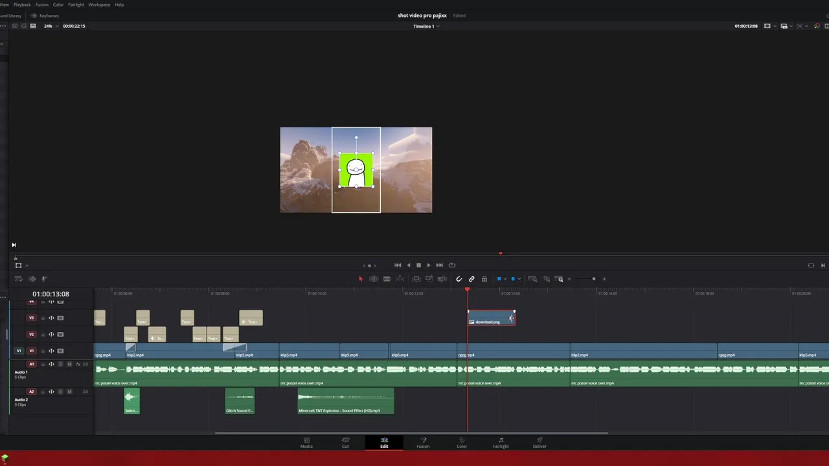The image size is (829, 466).
Task: Open the Playback menu
Action: click(22, 5)
